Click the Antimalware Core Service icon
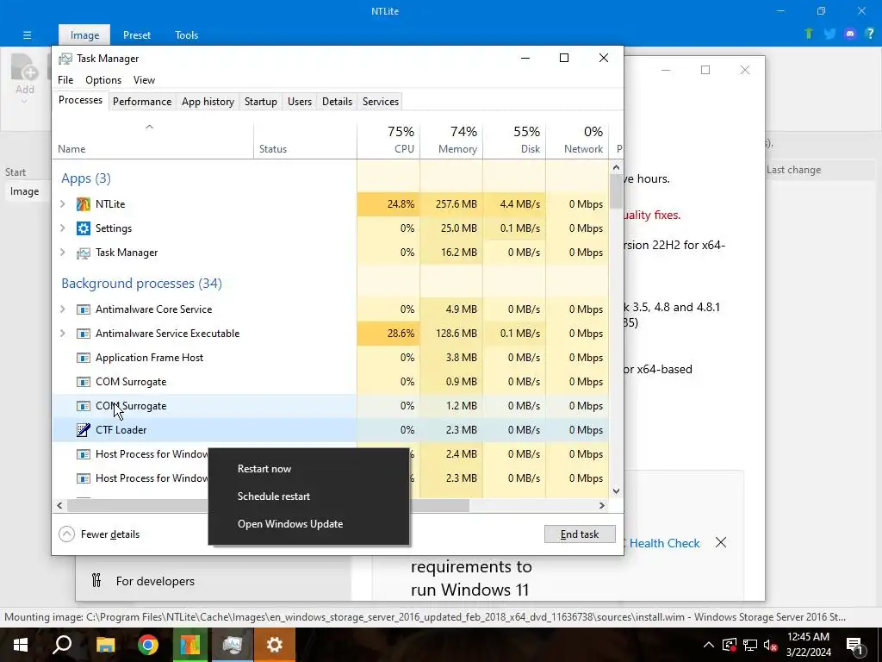 coord(84,309)
